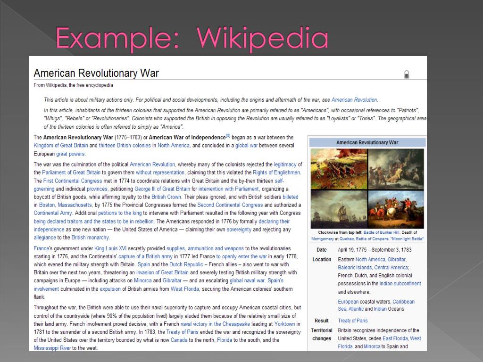Click 'From Wikipedia, the free encyclopedia' tagline
Image resolution: width=483 pixels, height=362 pixels.
[x=73, y=85]
